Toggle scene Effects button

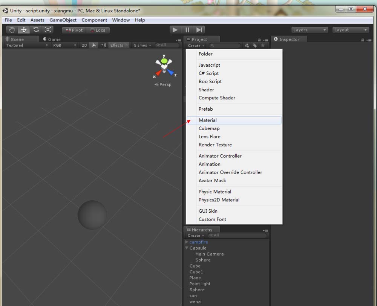pyautogui.click(x=116, y=46)
